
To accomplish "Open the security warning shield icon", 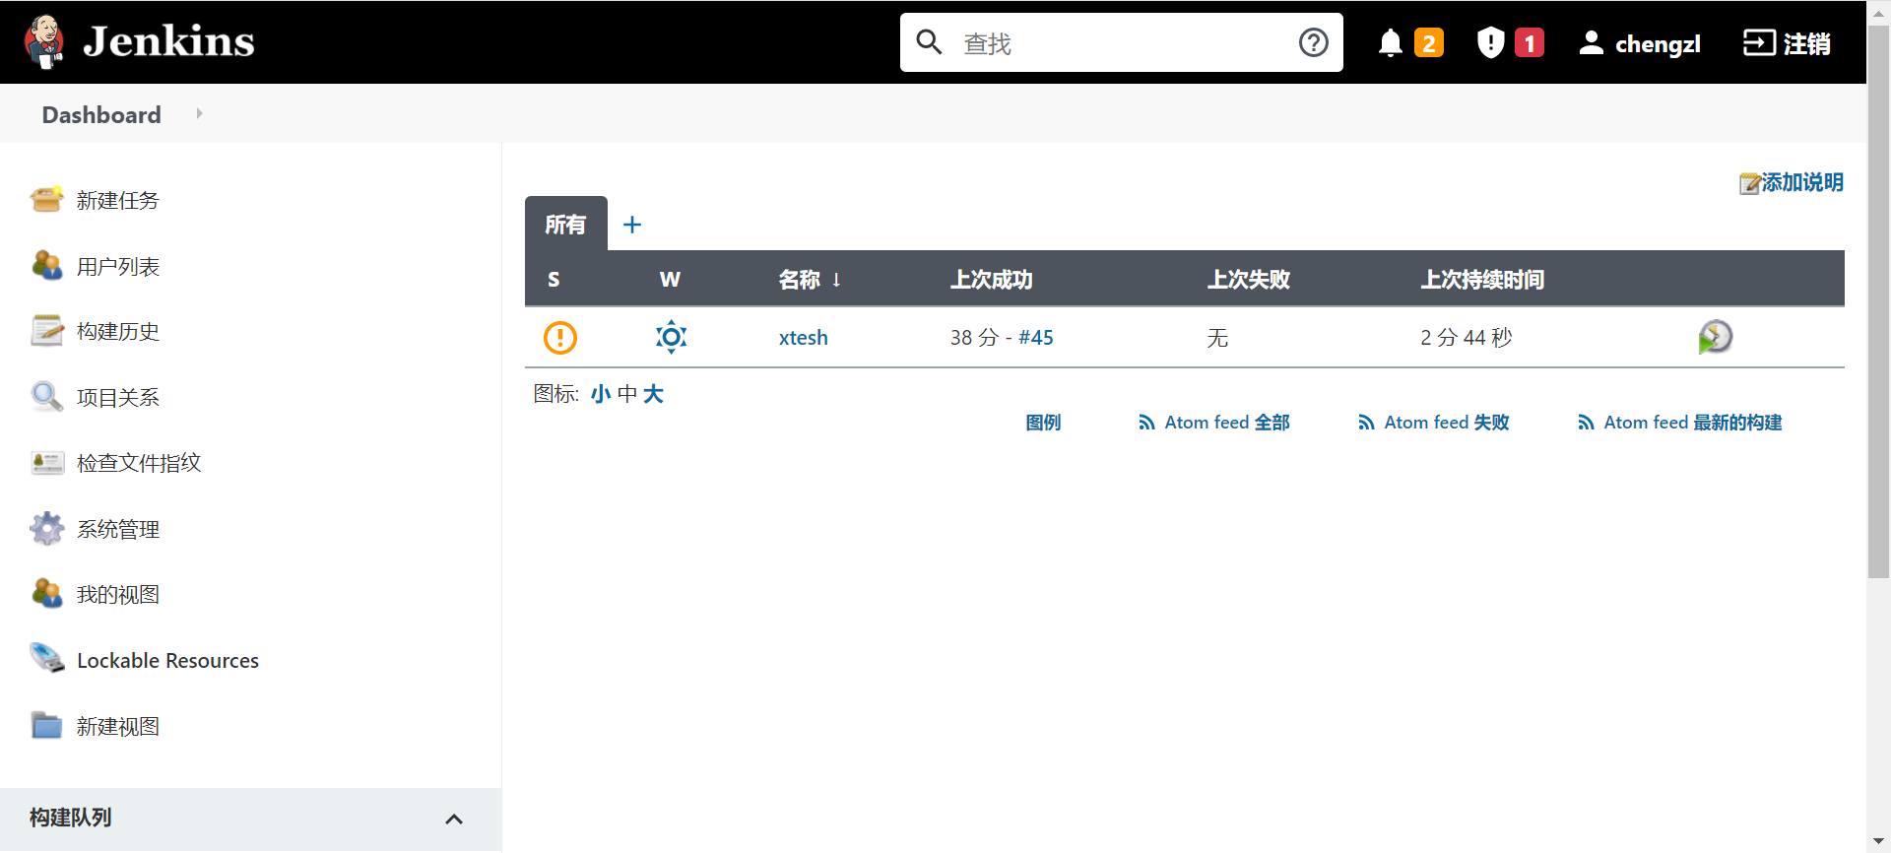I will point(1490,42).
